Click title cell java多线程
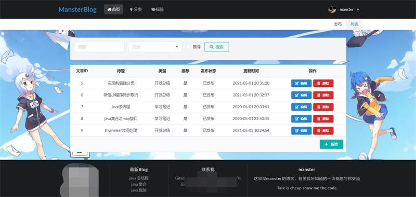Image resolution: width=416 pixels, height=197 pixels. [x=121, y=107]
